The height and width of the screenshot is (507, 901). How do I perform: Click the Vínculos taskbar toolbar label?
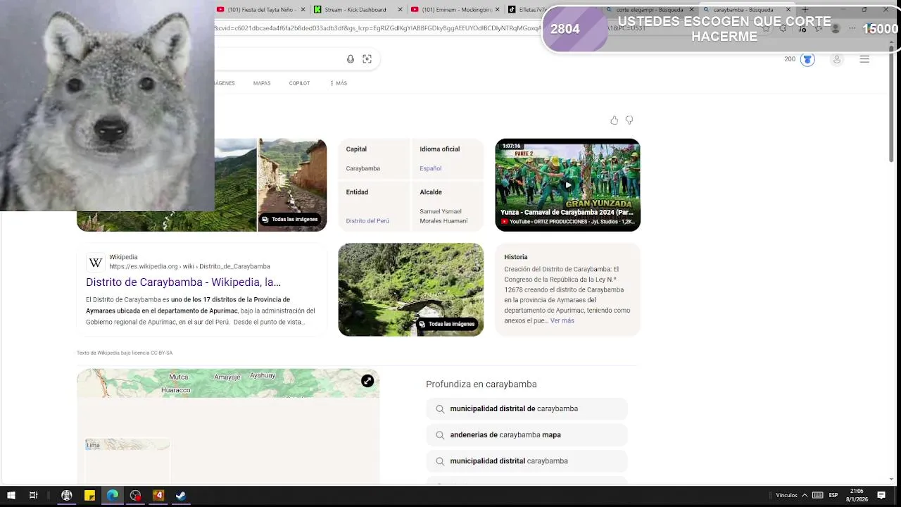pyautogui.click(x=786, y=495)
